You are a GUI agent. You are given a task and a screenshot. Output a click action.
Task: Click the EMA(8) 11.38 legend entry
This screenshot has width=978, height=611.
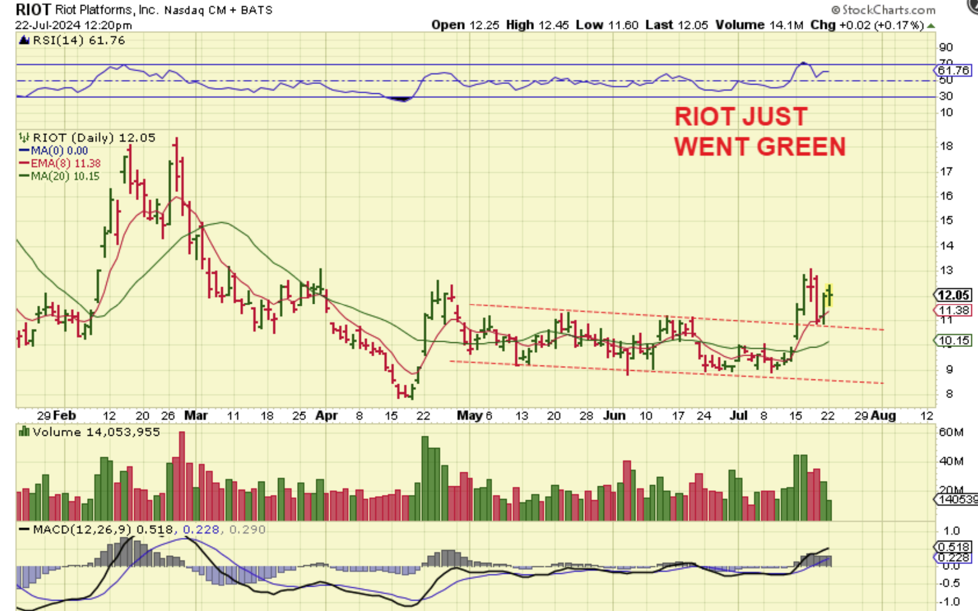66,163
